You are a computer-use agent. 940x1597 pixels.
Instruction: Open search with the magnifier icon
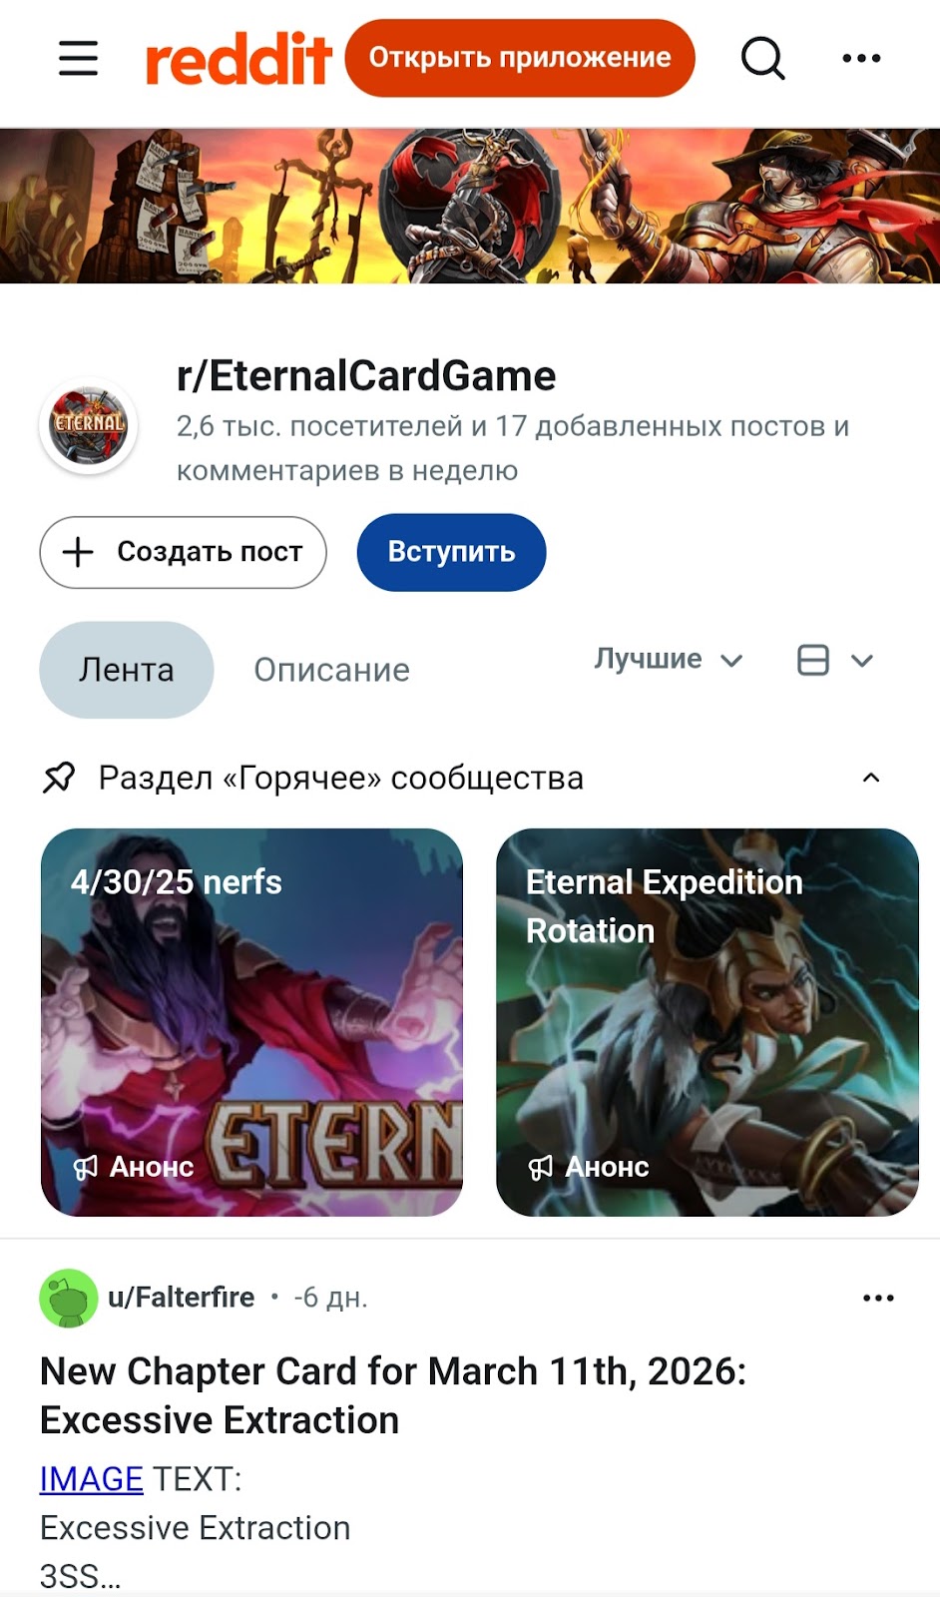(x=763, y=58)
